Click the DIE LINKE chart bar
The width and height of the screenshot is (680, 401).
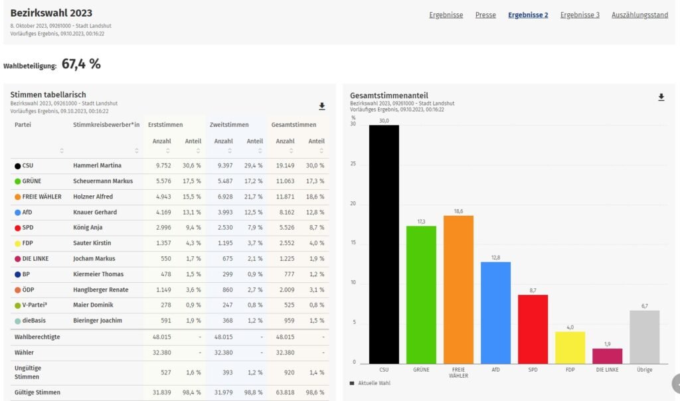point(607,356)
